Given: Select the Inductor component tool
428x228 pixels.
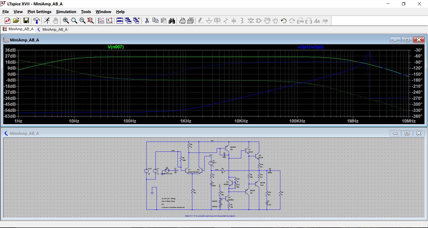Looking at the screenshot, I should click(242, 21).
